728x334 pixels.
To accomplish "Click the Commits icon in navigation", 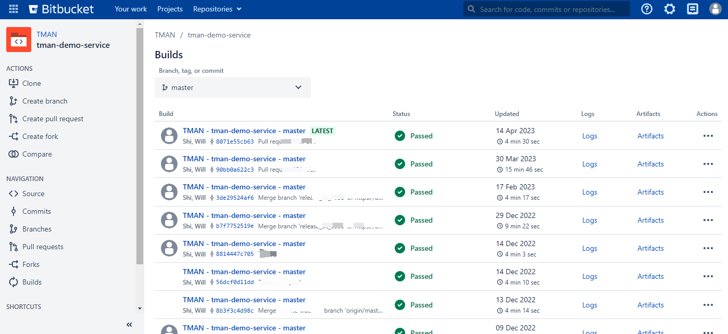I will pos(14,211).
